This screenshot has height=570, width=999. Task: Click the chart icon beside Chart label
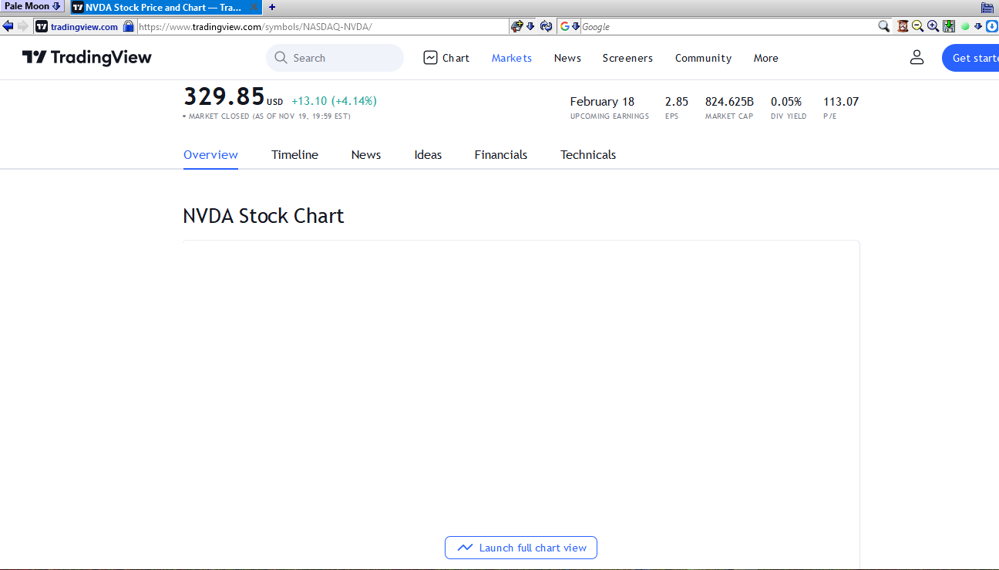430,58
